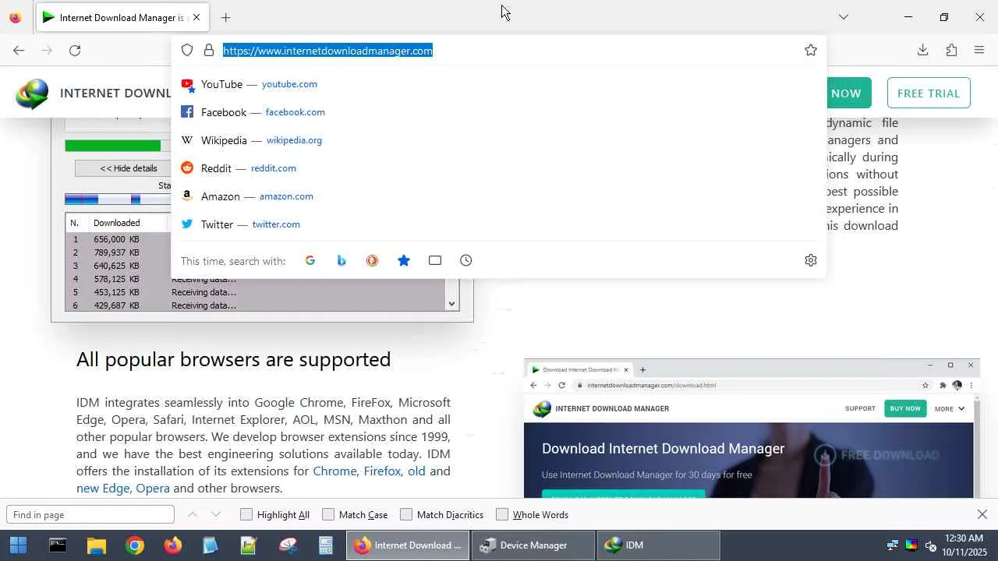Screen dimensions: 998x561
Task: Open the Chrome extension link
Action: [334, 471]
